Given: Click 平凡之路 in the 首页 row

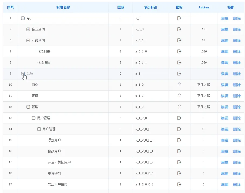Looking at the screenshot, I should click(x=203, y=85).
